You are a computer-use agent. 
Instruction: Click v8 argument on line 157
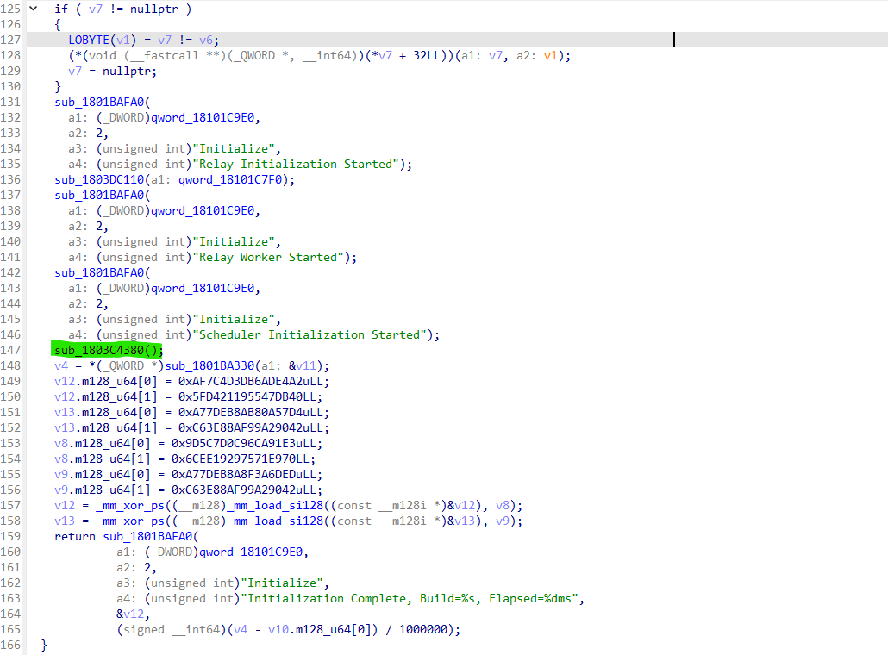pyautogui.click(x=503, y=506)
